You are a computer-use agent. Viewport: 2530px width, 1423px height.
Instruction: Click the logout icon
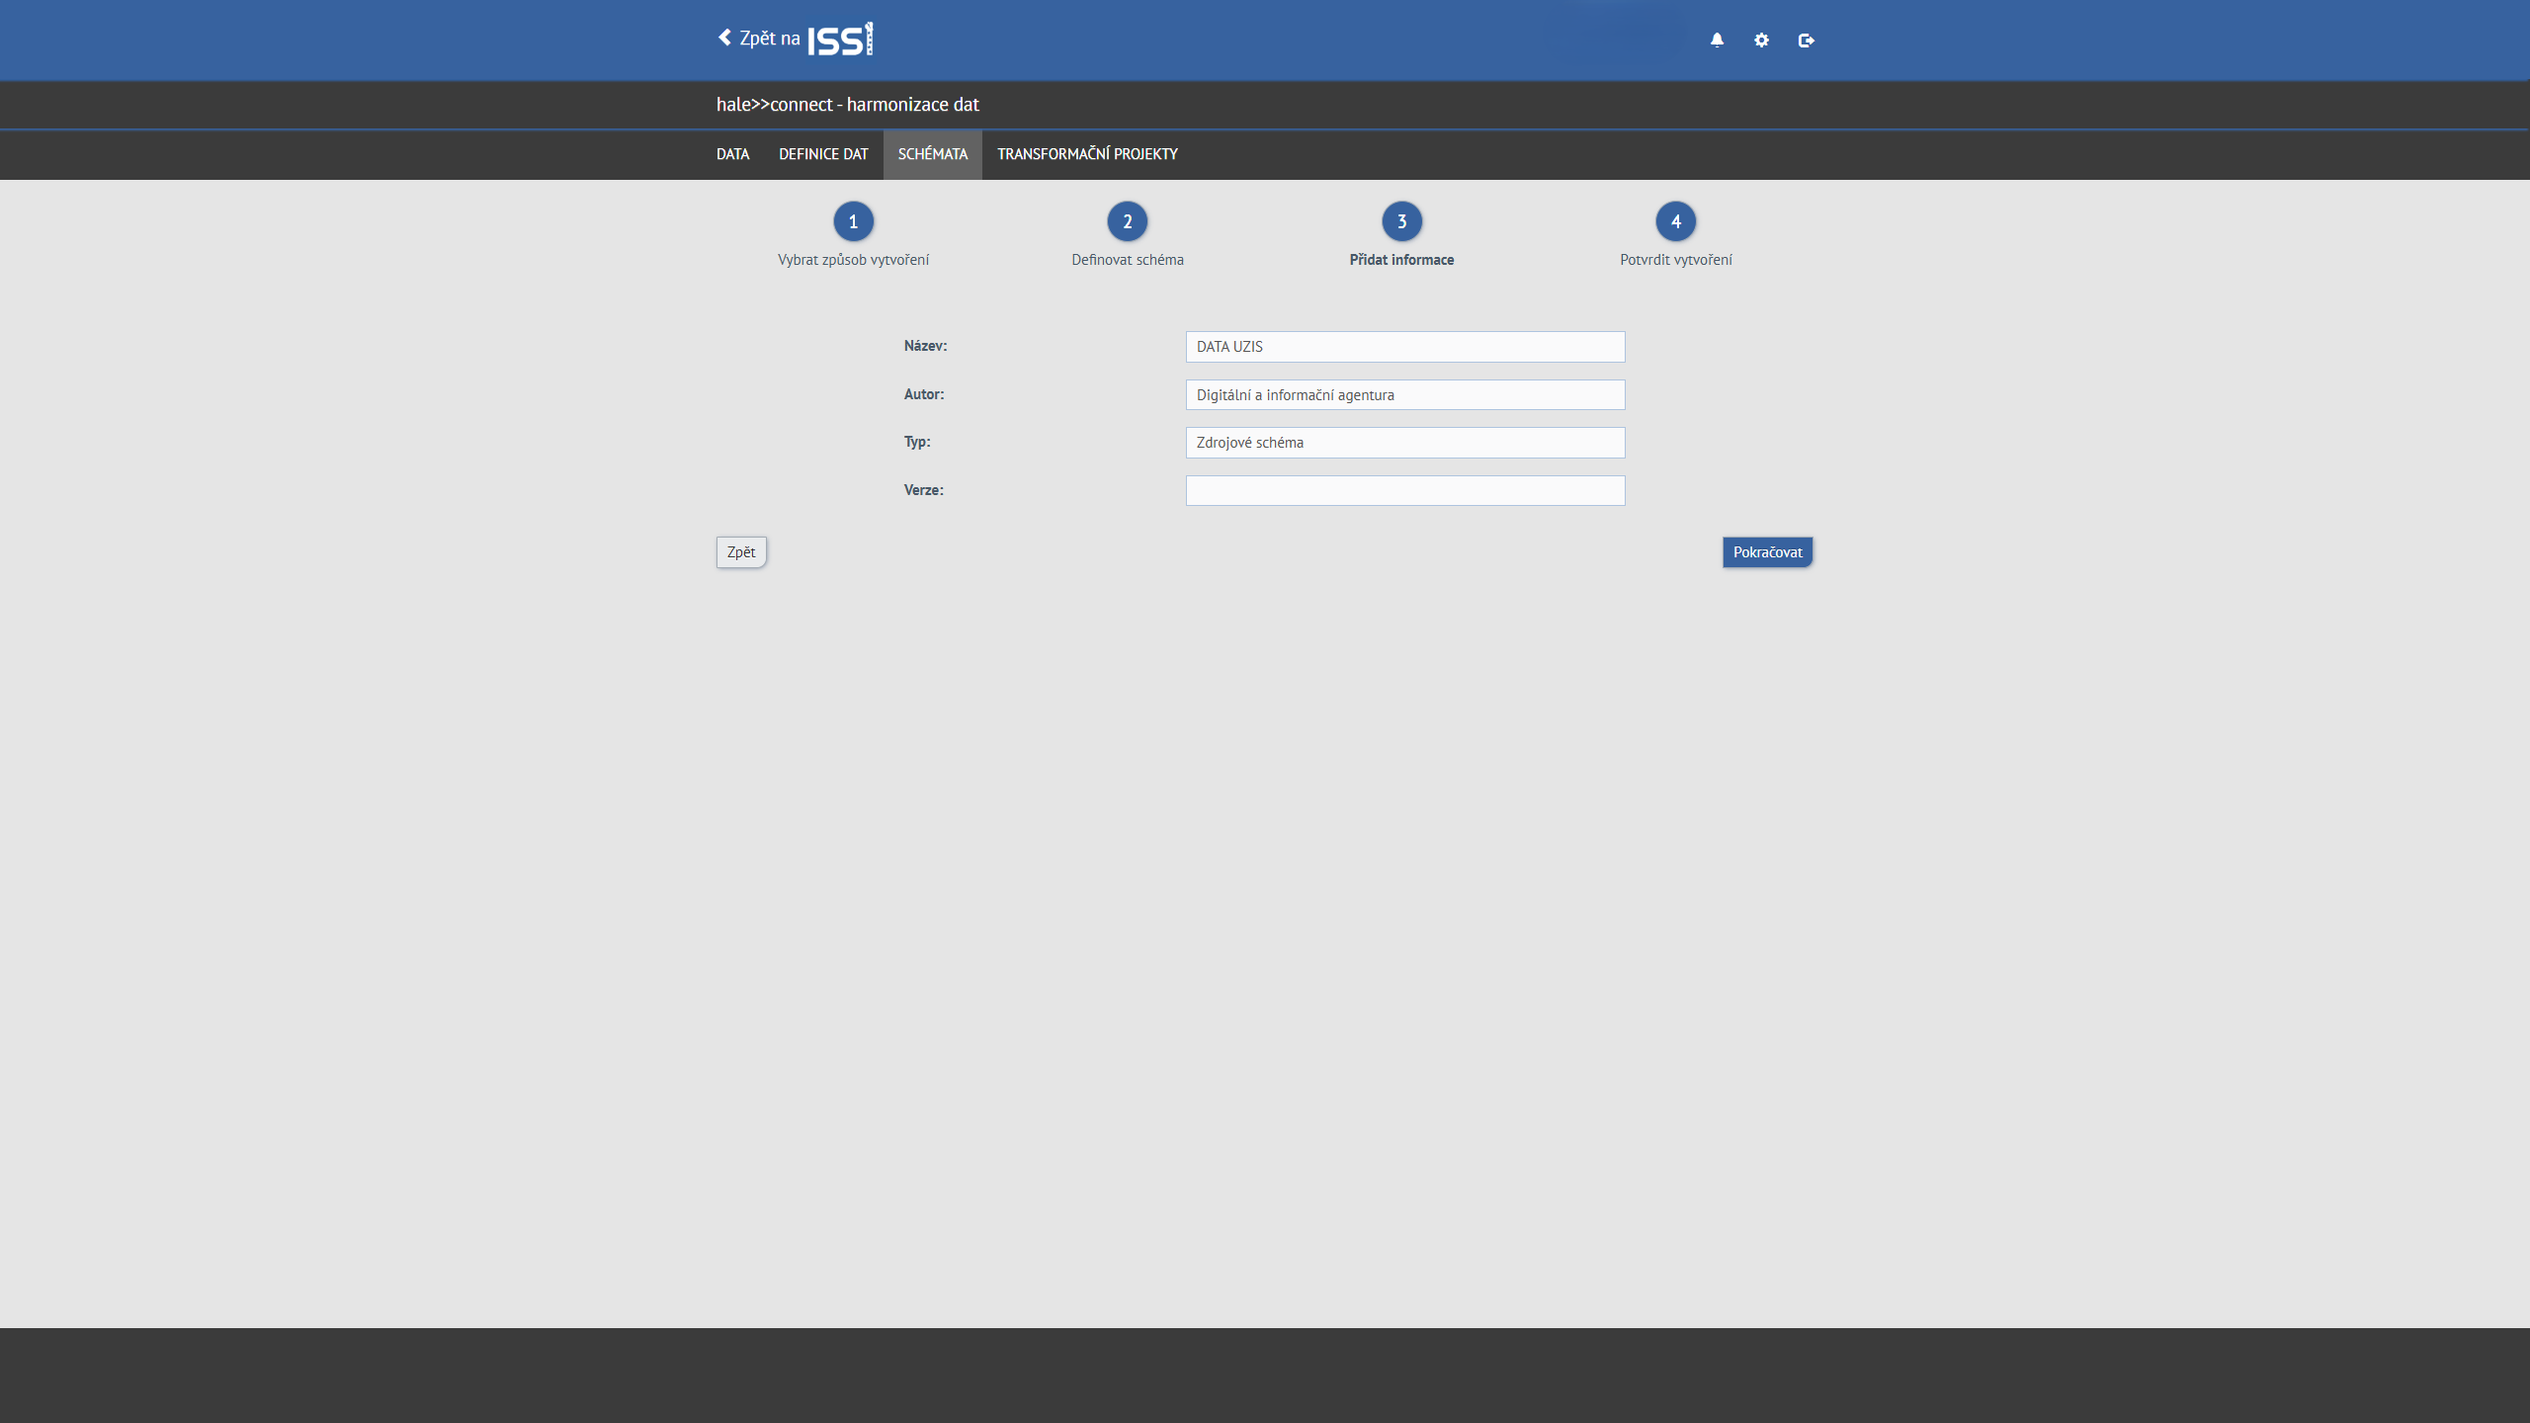pyautogui.click(x=1806, y=40)
